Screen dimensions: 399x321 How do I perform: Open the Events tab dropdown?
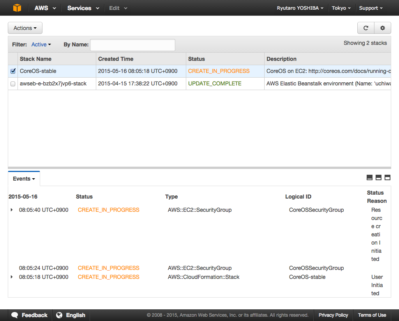tap(24, 179)
